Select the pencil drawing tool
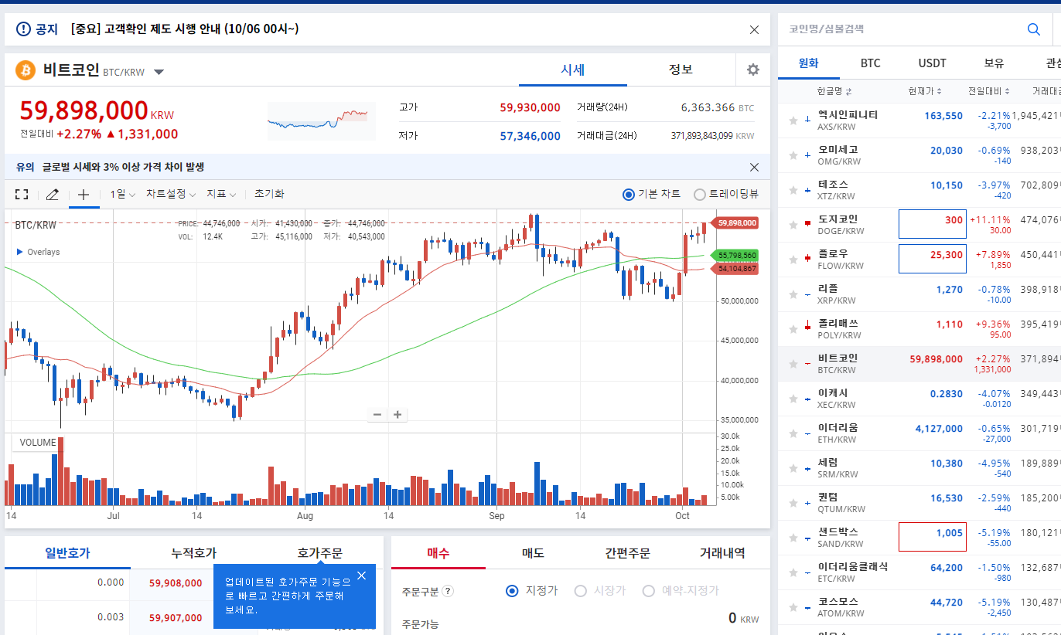 [52, 195]
